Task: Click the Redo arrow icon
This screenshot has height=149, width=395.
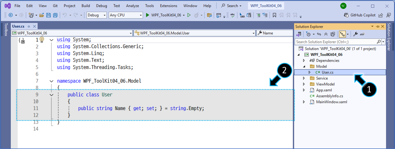Action: 76,15
